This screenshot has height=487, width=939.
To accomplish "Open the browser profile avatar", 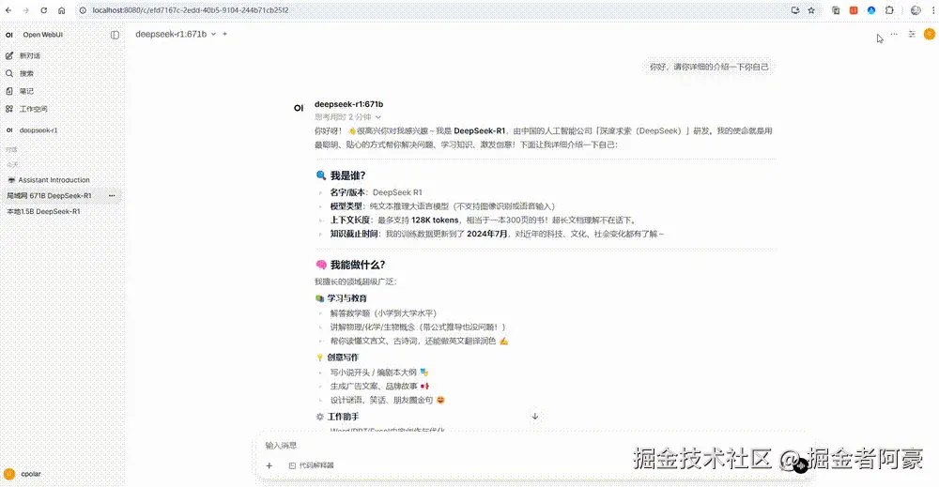I will (916, 10).
